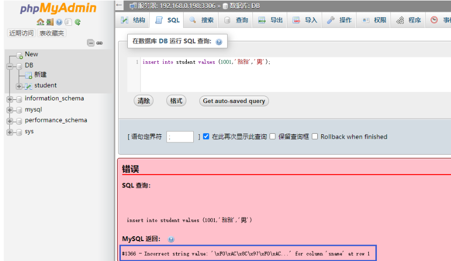Collapse the DB database tree node
This screenshot has height=261, width=451.
tap(10, 66)
